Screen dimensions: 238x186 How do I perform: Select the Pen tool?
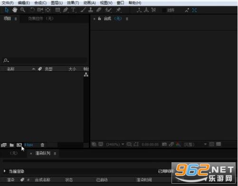click(x=66, y=10)
